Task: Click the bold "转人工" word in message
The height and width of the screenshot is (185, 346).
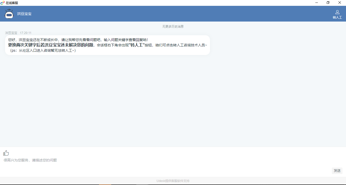Action: (137, 45)
